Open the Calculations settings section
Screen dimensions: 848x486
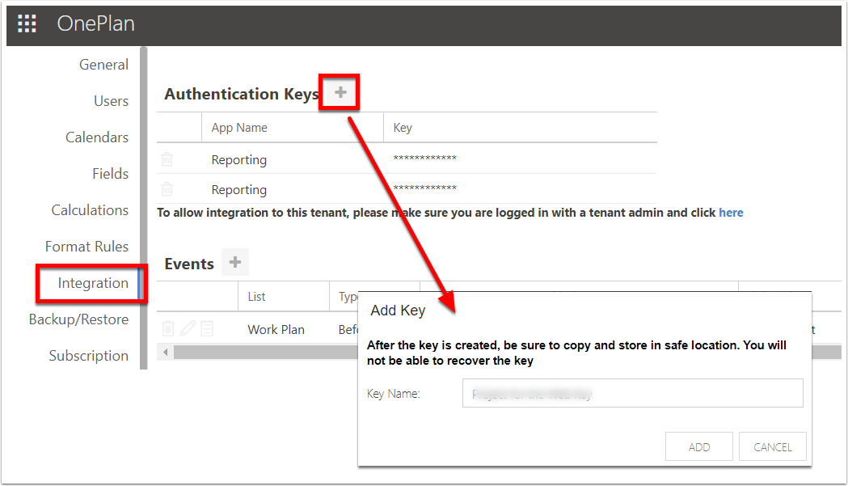91,209
